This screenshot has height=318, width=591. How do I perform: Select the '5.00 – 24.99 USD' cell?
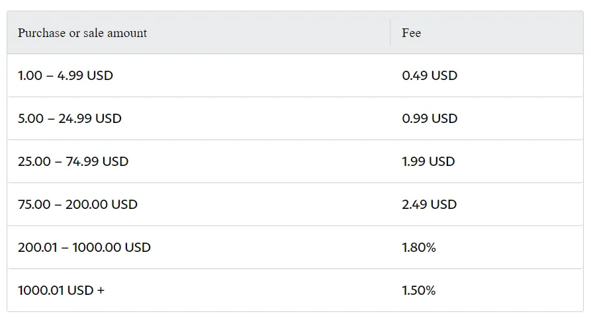199,118
